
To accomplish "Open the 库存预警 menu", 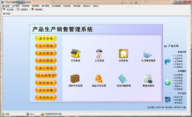I will pos(77,6).
